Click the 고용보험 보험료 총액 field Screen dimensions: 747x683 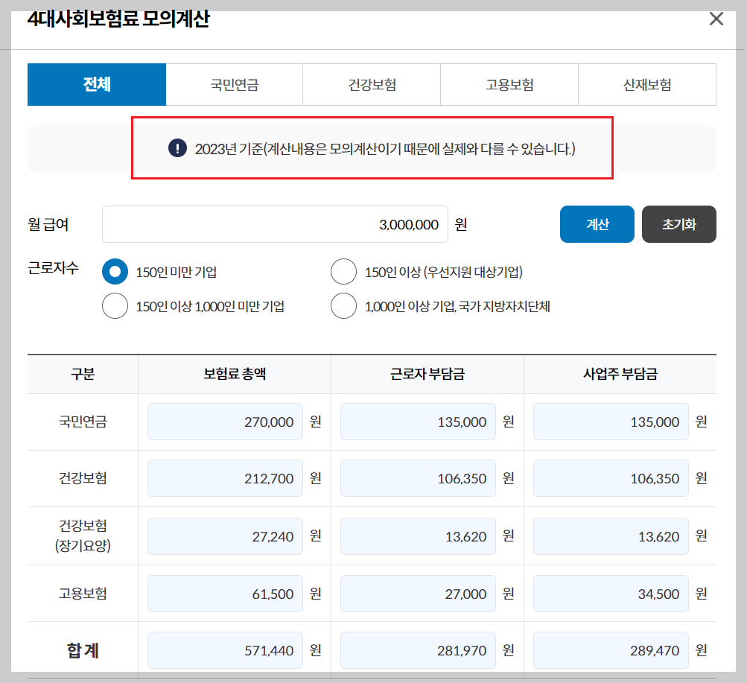tap(223, 593)
